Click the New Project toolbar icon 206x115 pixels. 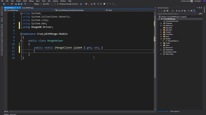pyautogui.click(x=12, y=4)
